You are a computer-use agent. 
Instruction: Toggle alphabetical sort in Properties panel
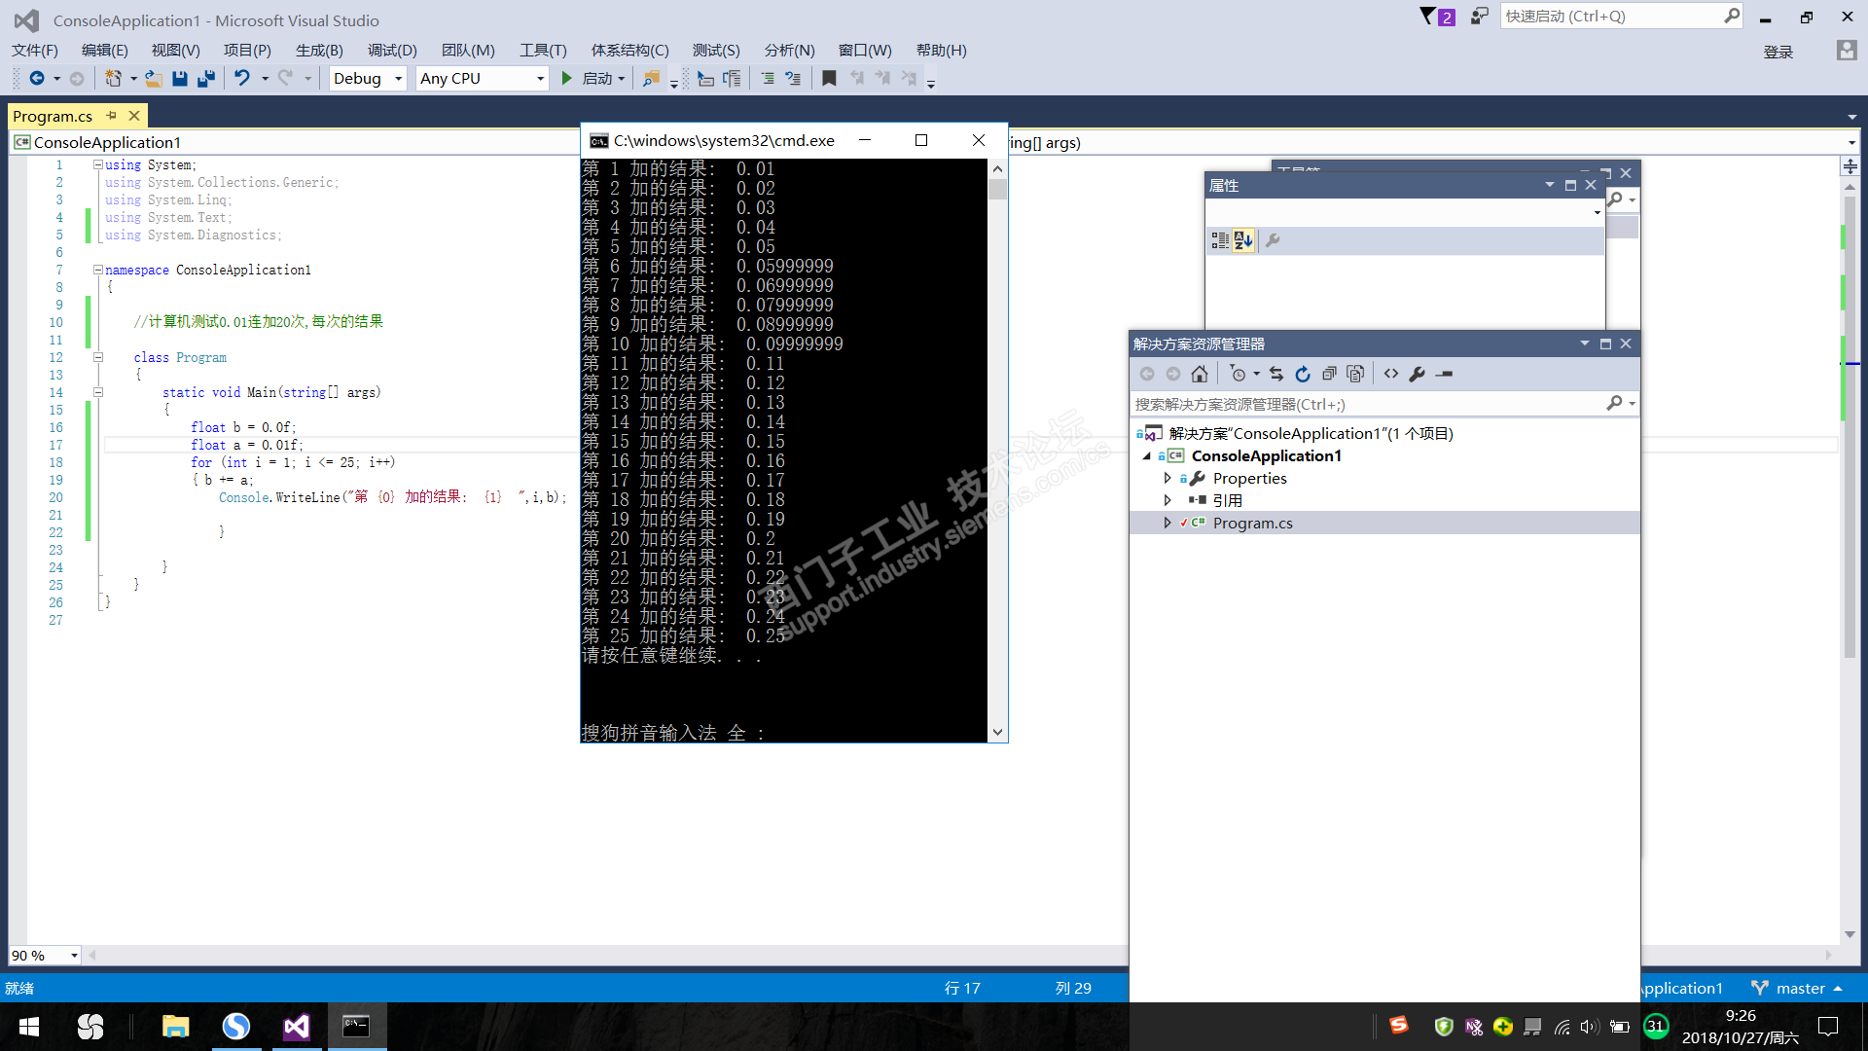coord(1243,240)
